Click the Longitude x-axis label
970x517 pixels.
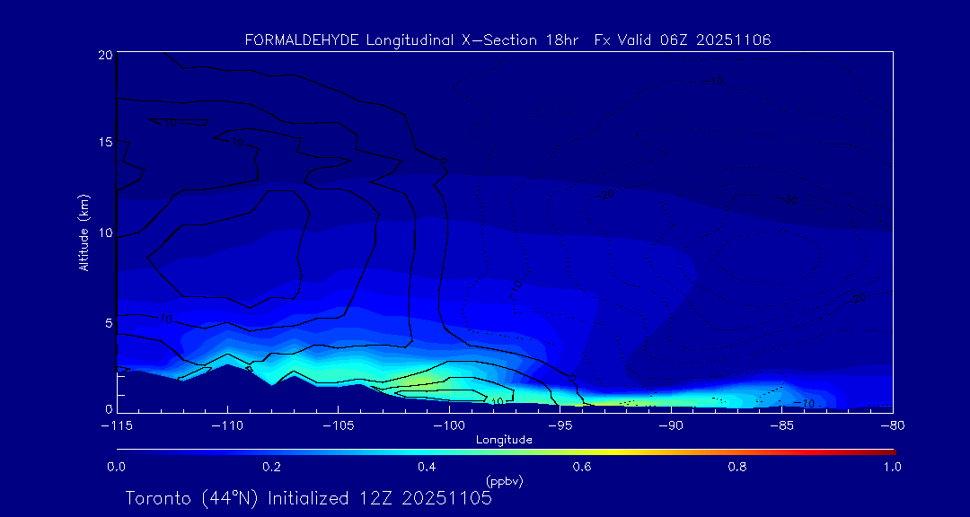[504, 439]
